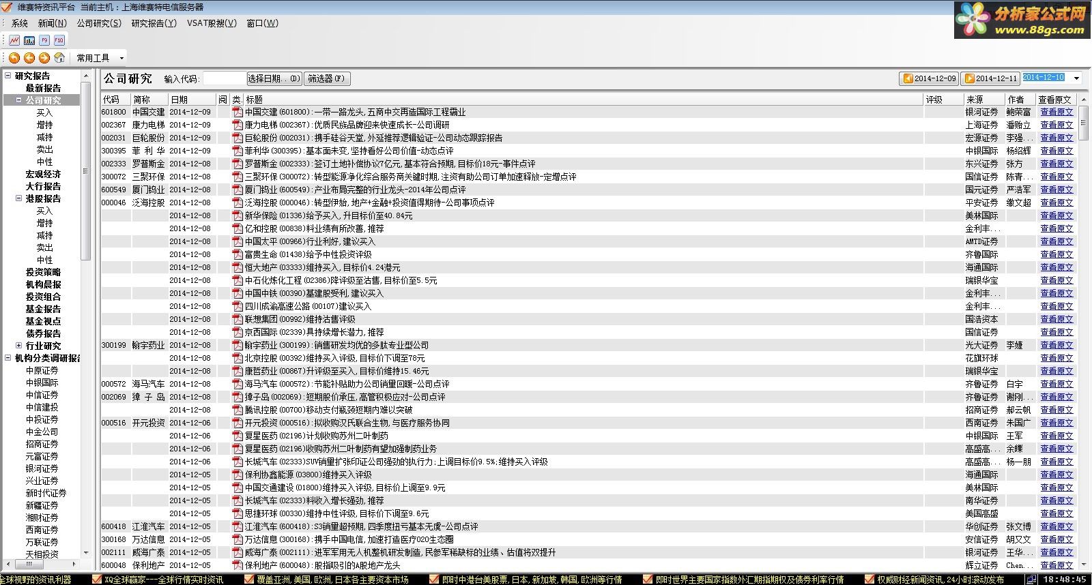Go back with the orange left arrow
The height and width of the screenshot is (585, 1092).
click(x=29, y=58)
